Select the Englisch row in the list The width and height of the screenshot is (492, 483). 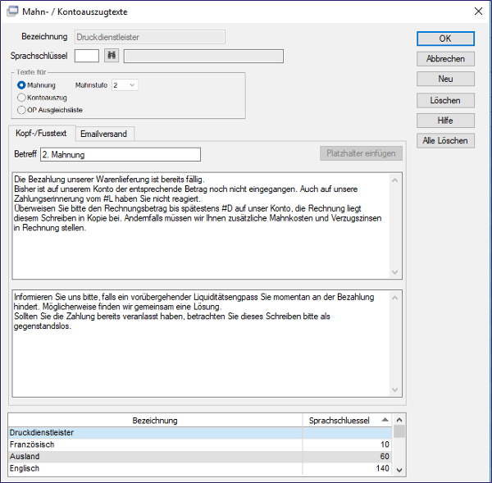[200, 468]
